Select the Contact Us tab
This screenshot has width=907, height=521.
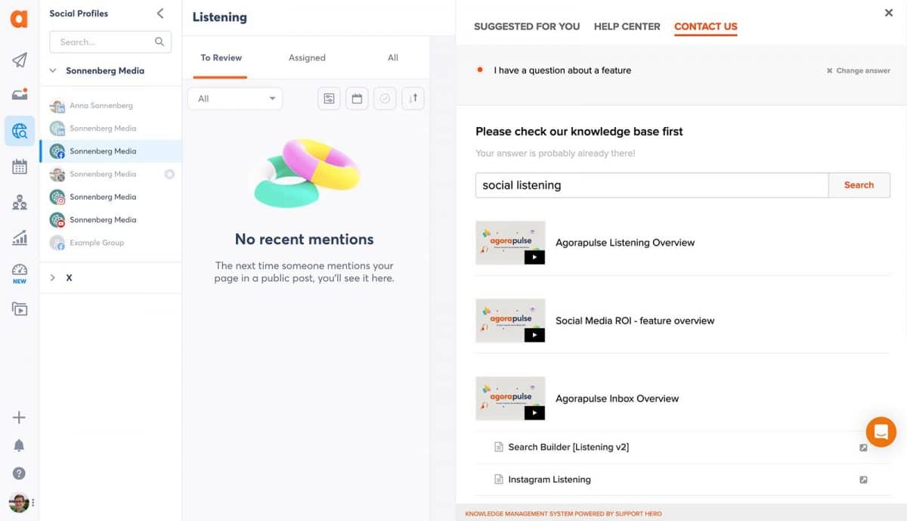pyautogui.click(x=706, y=26)
